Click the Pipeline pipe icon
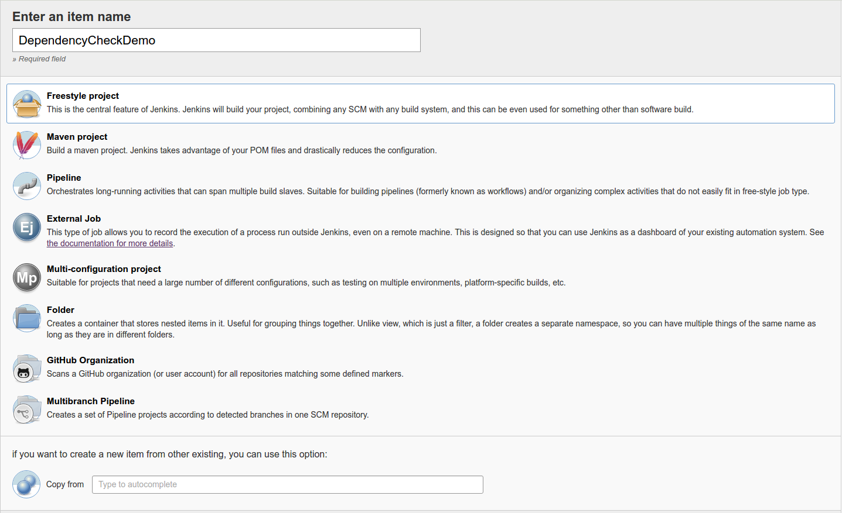This screenshot has width=842, height=513. tap(27, 186)
